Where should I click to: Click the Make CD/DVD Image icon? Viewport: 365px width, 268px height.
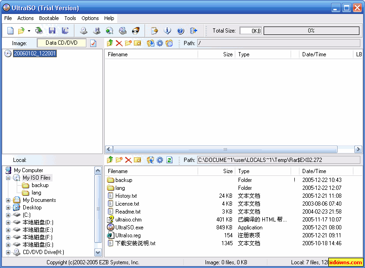click(x=84, y=31)
